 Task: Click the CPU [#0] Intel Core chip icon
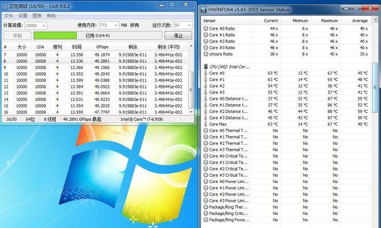point(206,67)
